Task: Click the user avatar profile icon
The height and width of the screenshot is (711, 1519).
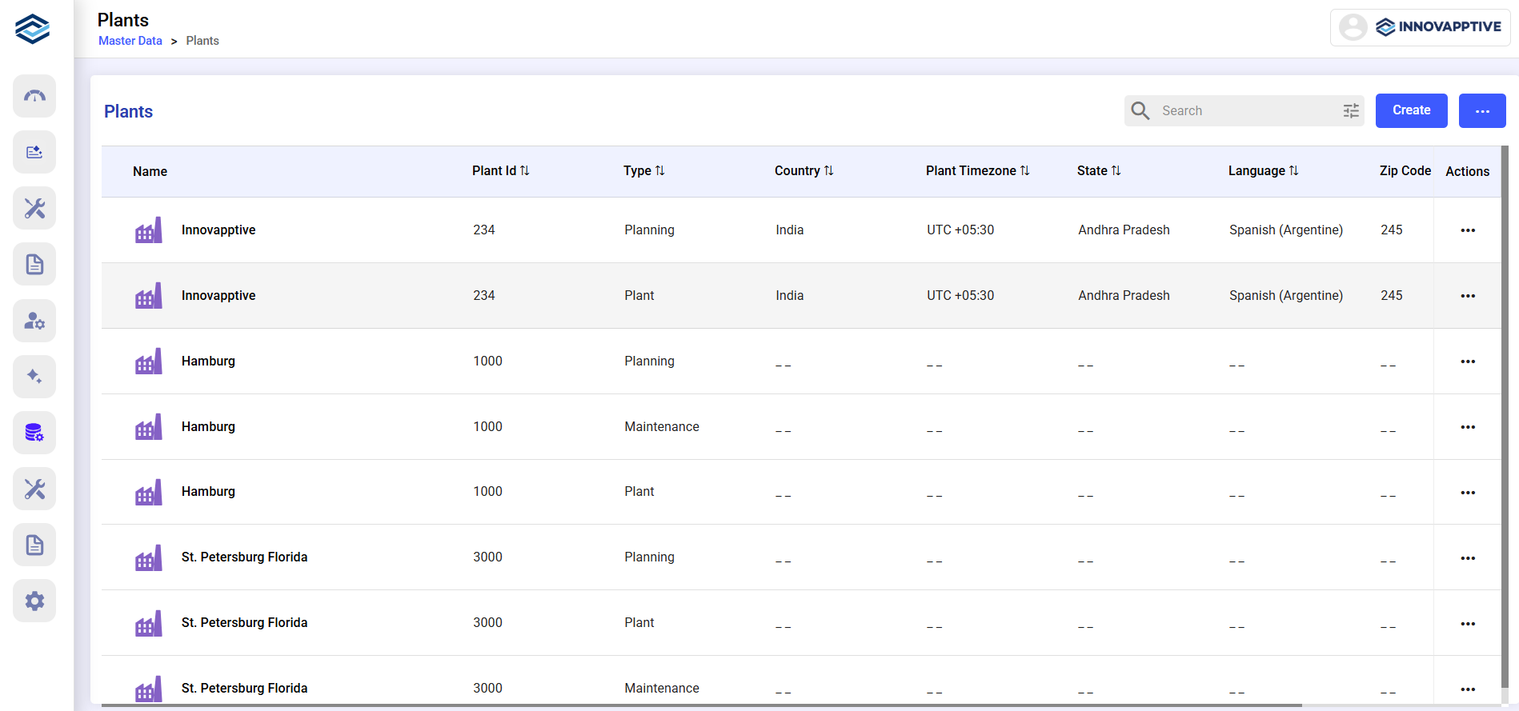Action: pyautogui.click(x=1353, y=27)
